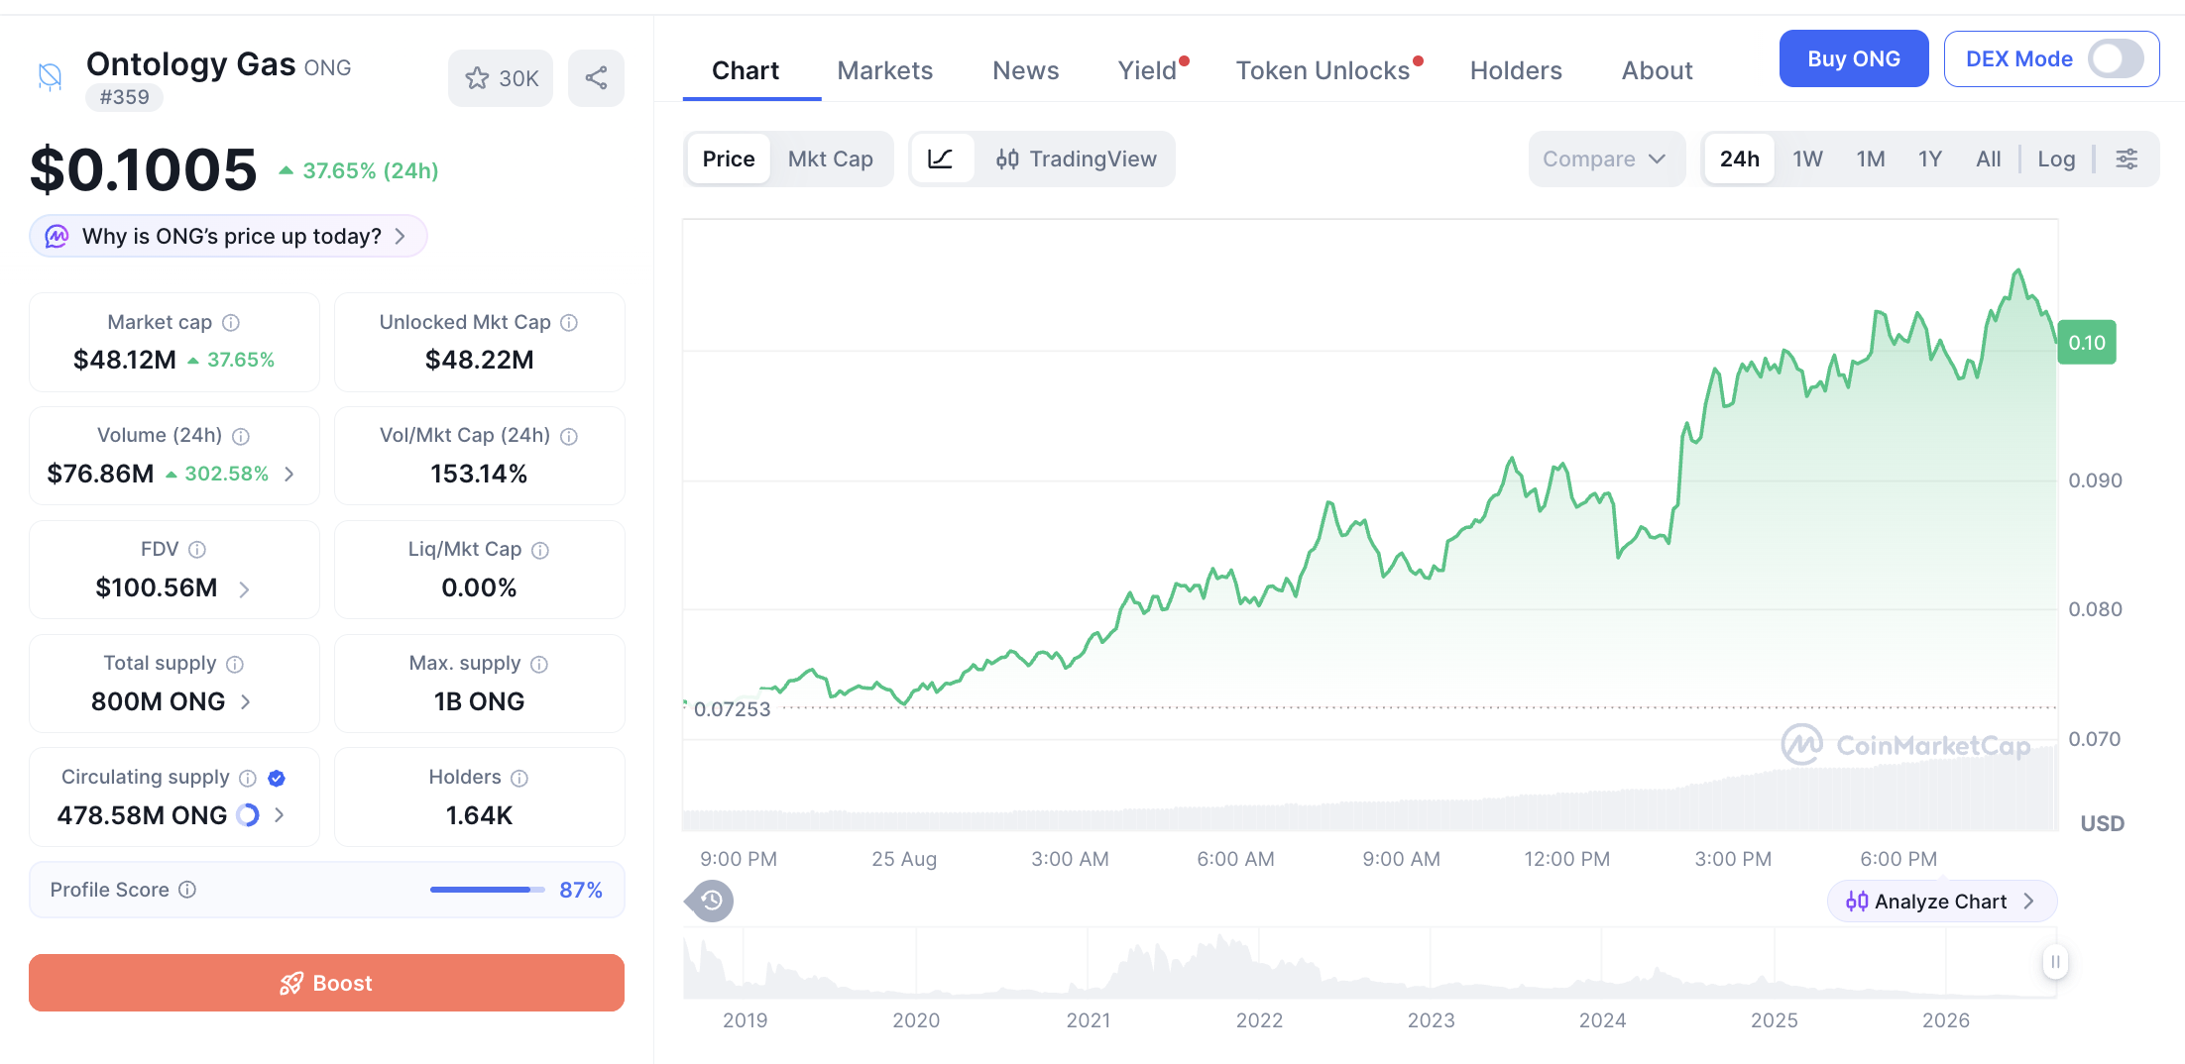Switch to the Markets tab
Image resolution: width=2185 pixels, height=1064 pixels.
tap(884, 70)
